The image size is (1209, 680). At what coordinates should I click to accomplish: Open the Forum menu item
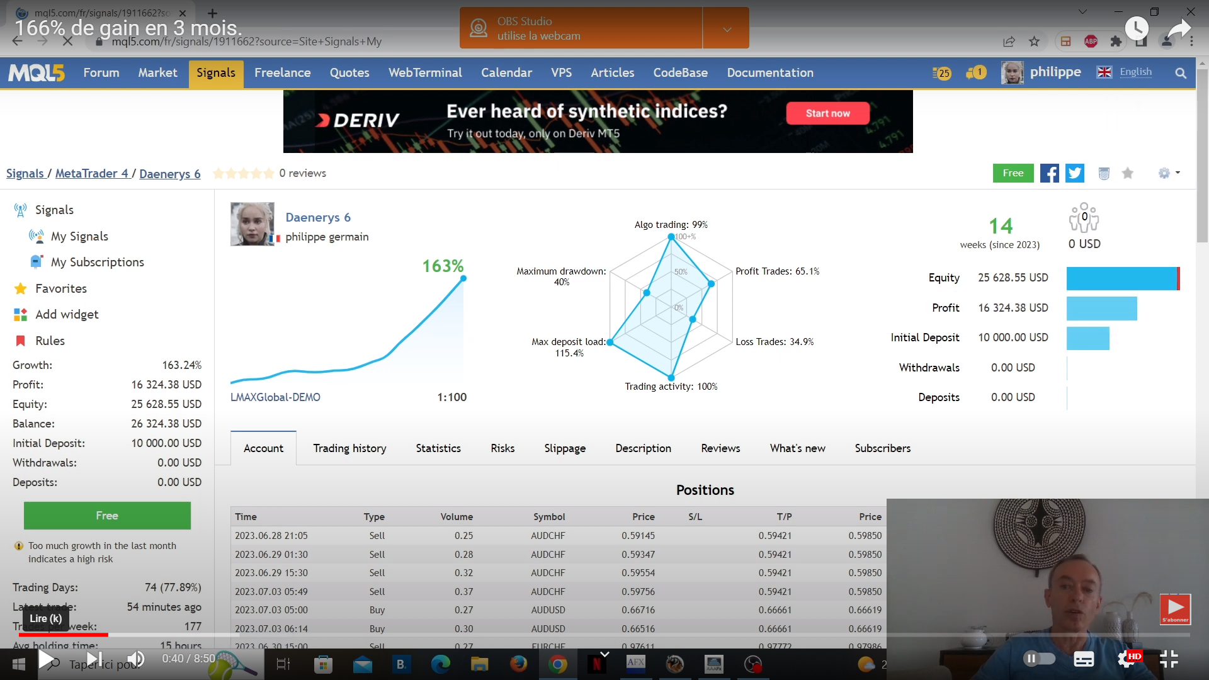tap(101, 72)
